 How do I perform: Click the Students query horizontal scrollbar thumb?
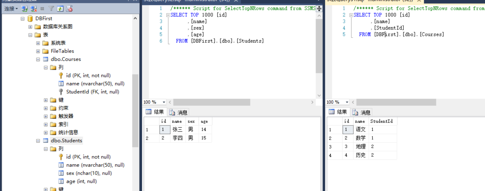pyautogui.click(x=212, y=102)
